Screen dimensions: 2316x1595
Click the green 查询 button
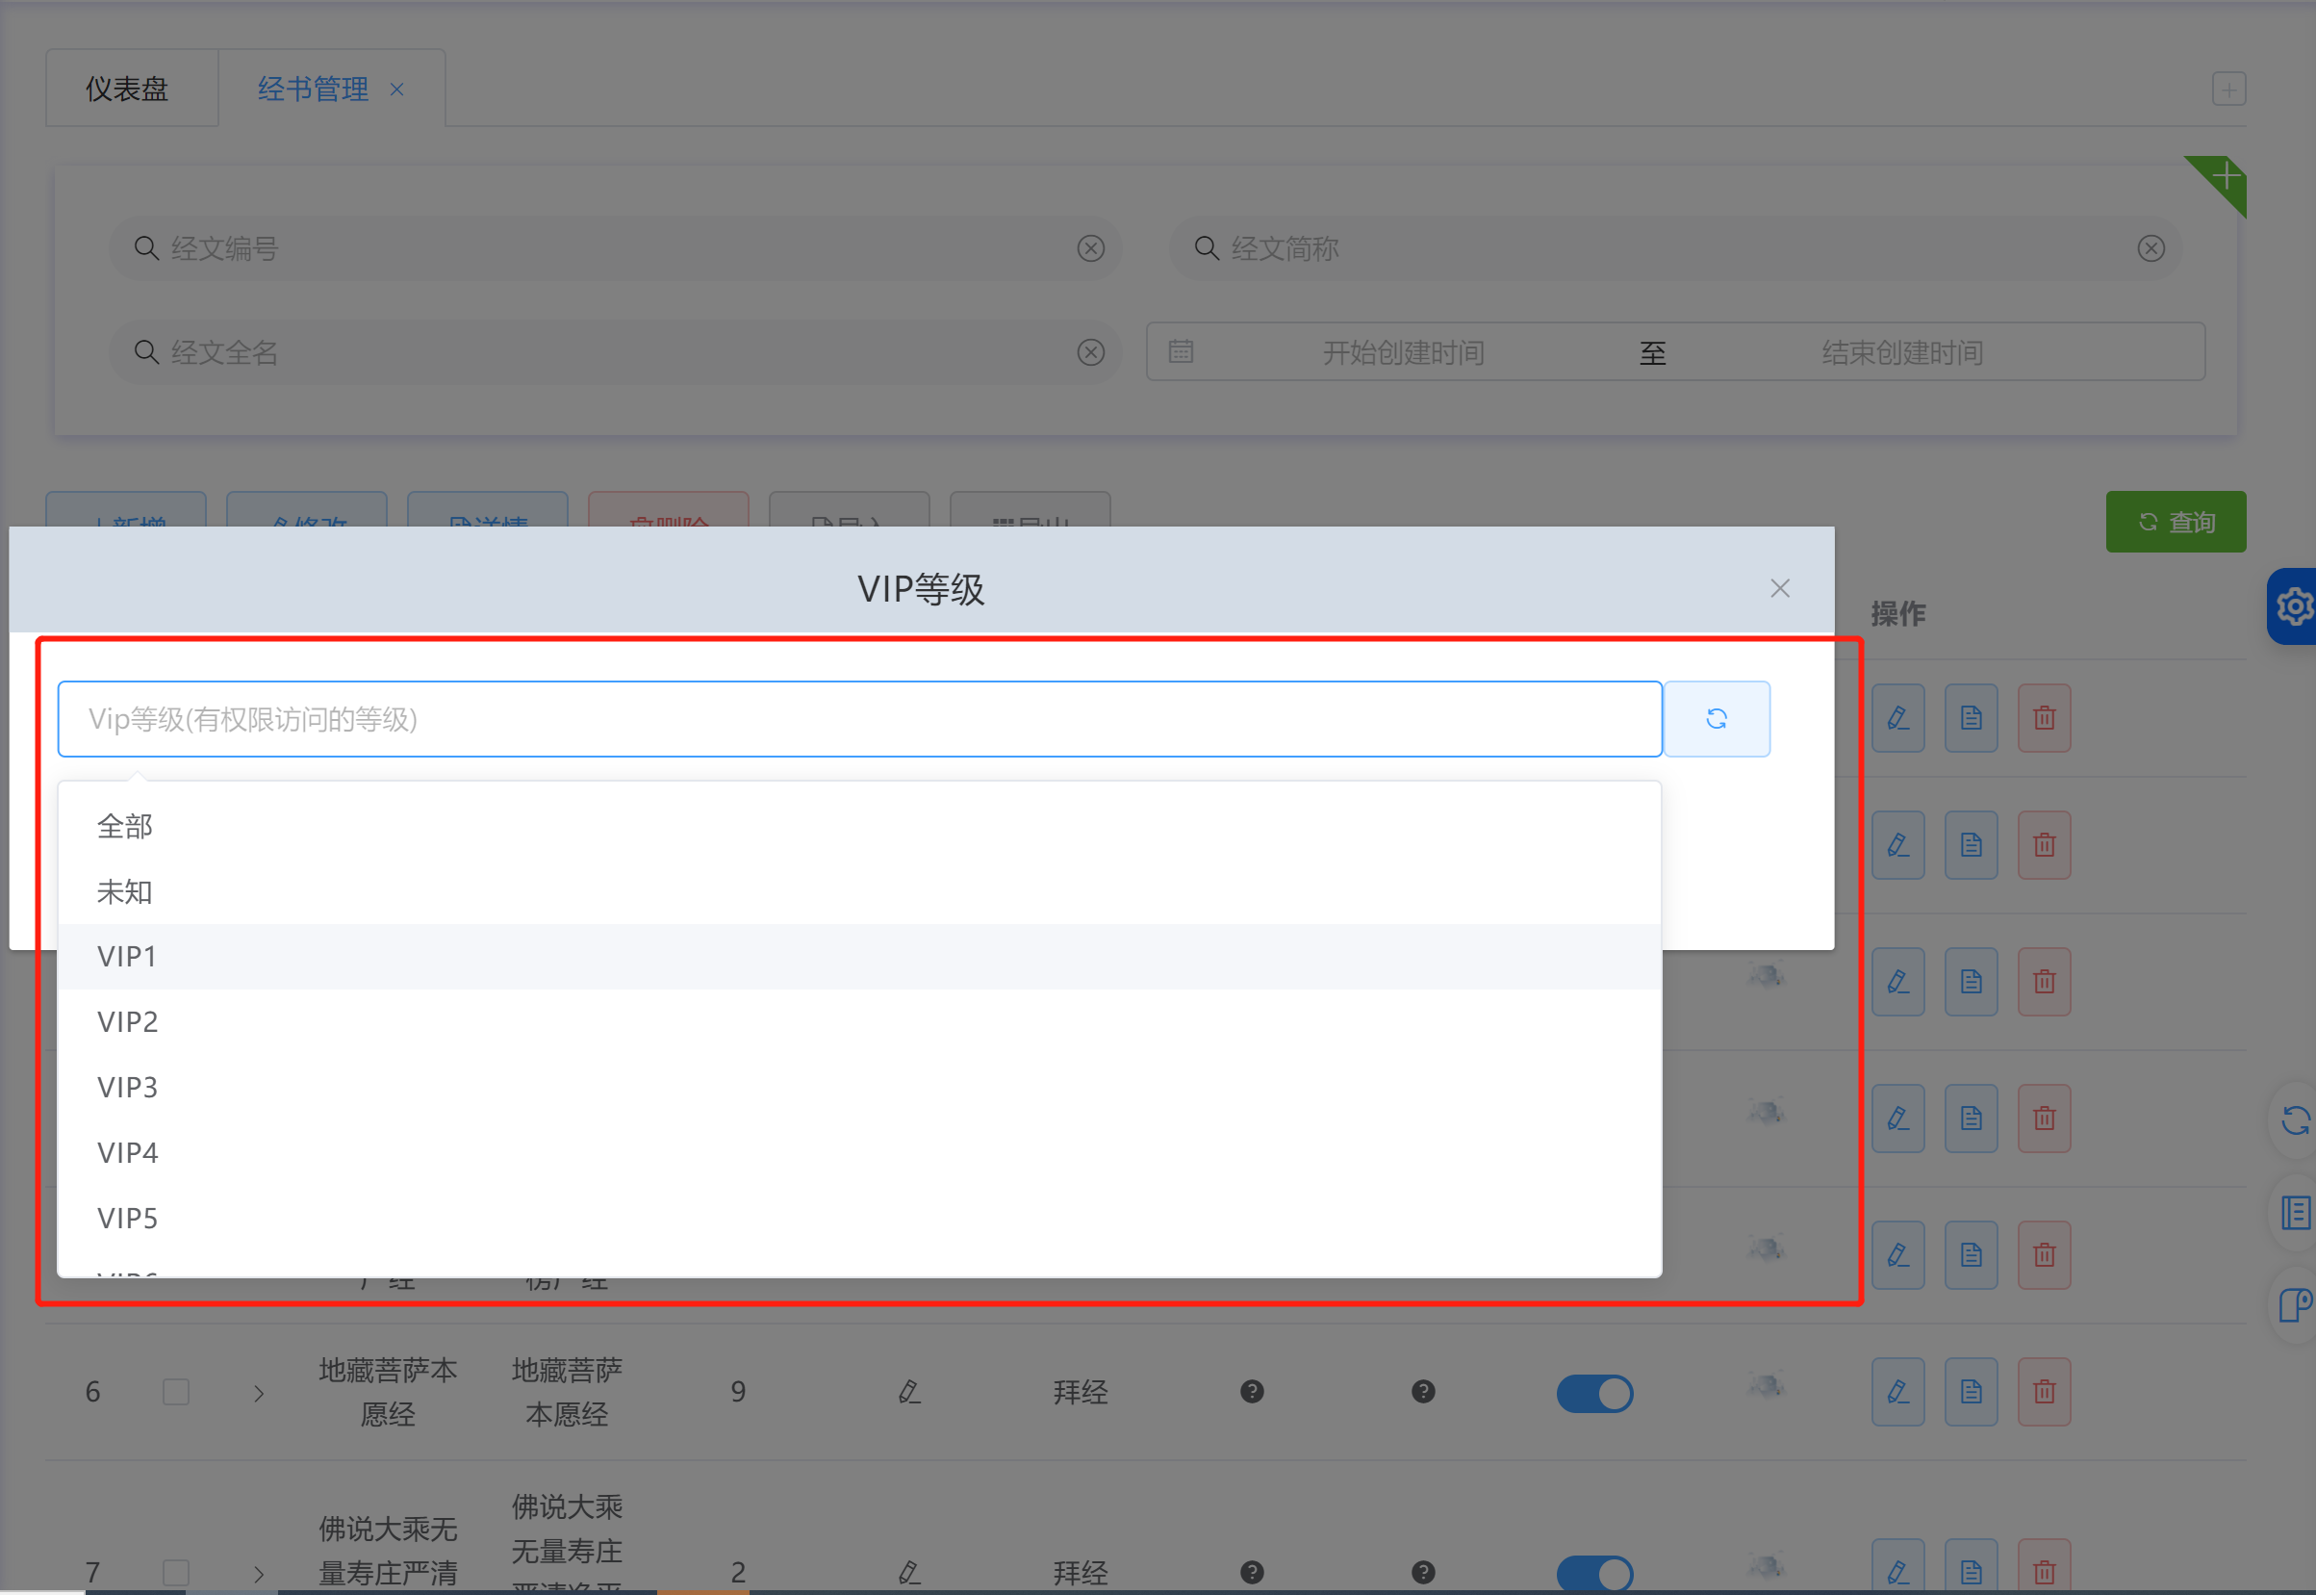[x=2176, y=522]
